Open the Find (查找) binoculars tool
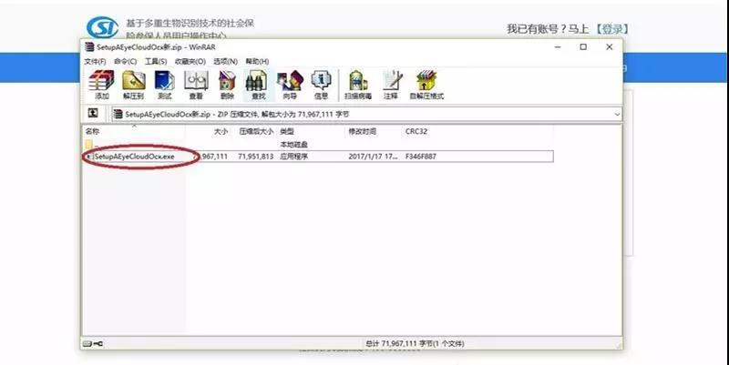The width and height of the screenshot is (729, 365). pyautogui.click(x=258, y=85)
